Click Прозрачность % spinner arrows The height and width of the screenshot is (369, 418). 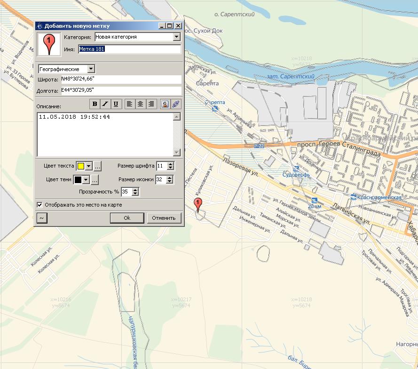135,192
